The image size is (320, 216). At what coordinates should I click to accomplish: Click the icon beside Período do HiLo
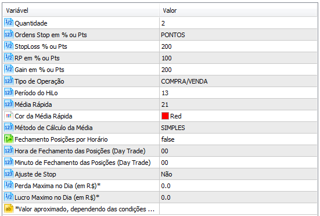click(9, 93)
